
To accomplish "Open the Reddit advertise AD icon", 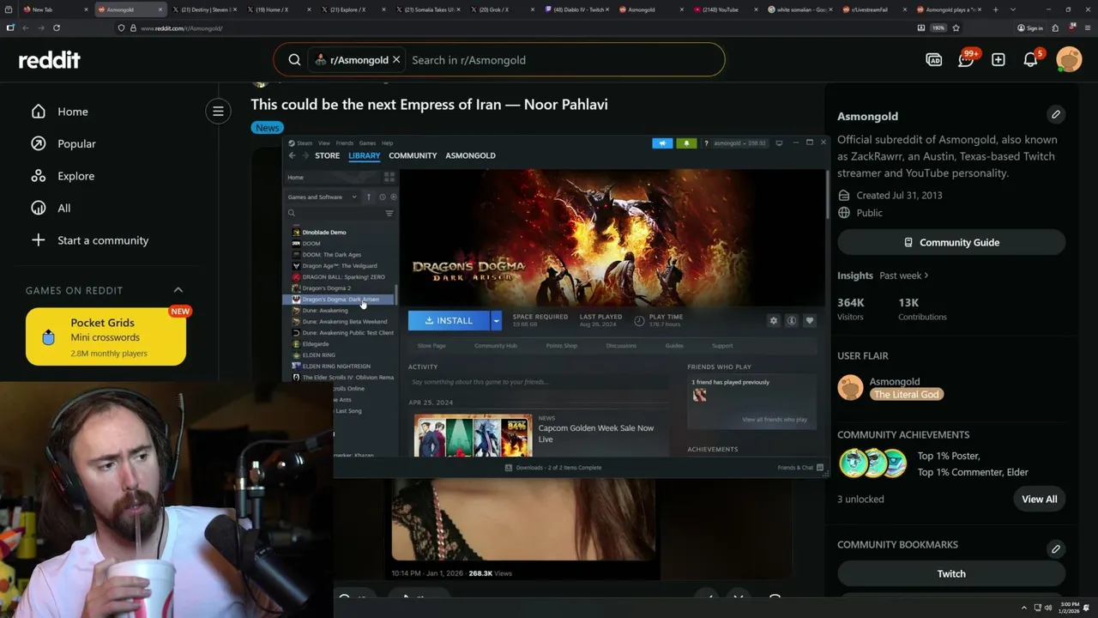I will (x=934, y=60).
